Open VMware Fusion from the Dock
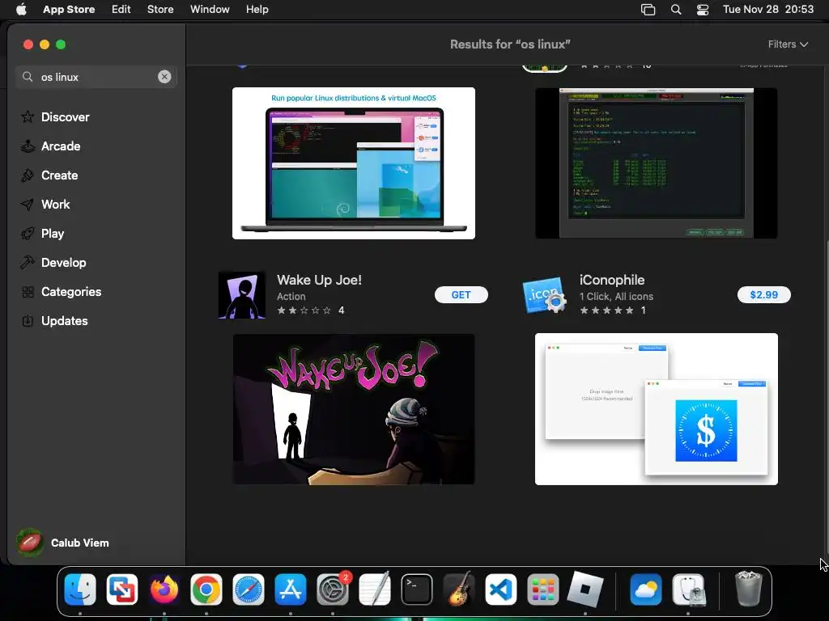The image size is (829, 621). [122, 589]
